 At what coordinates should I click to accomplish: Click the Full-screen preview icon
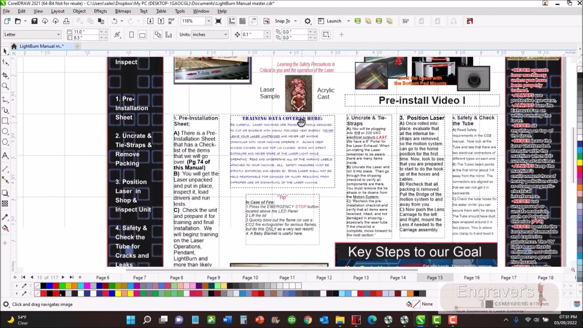(218, 21)
